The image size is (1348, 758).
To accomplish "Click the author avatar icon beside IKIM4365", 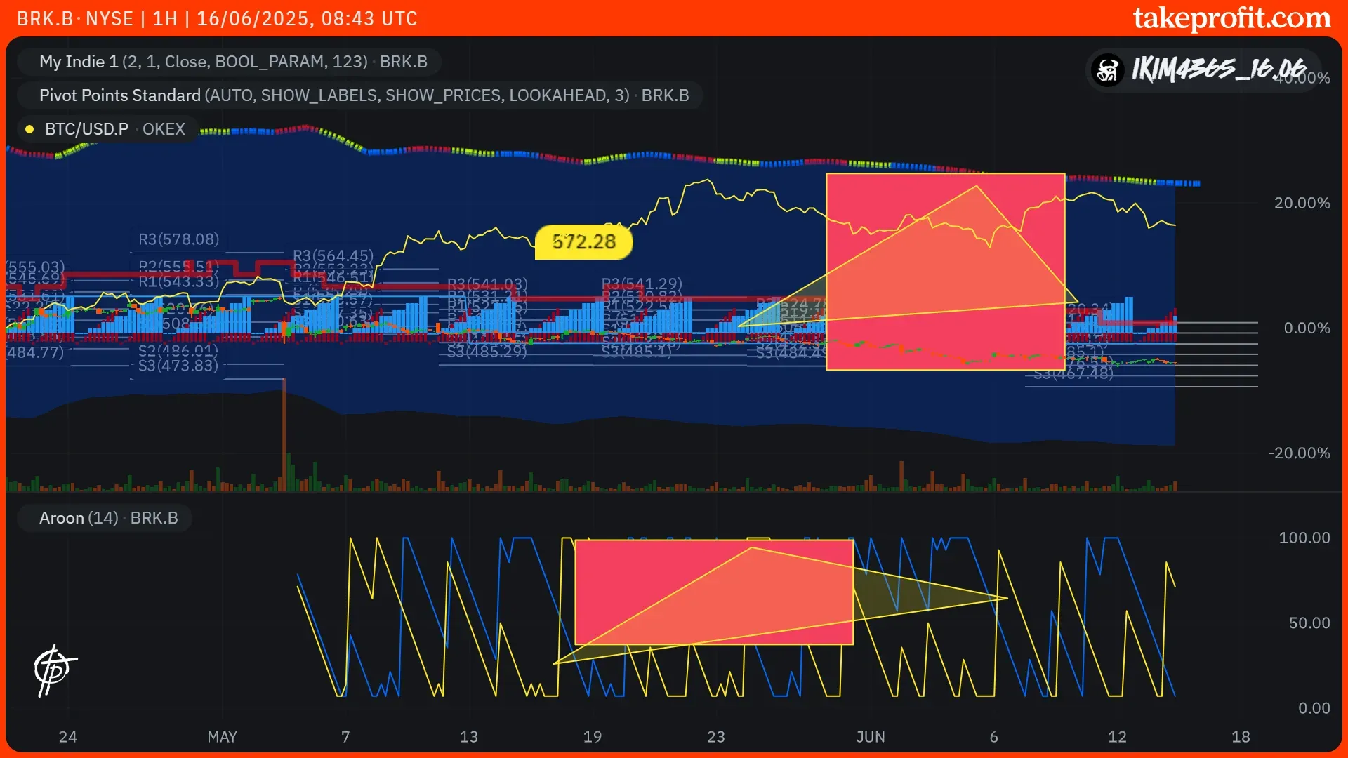I will point(1108,69).
